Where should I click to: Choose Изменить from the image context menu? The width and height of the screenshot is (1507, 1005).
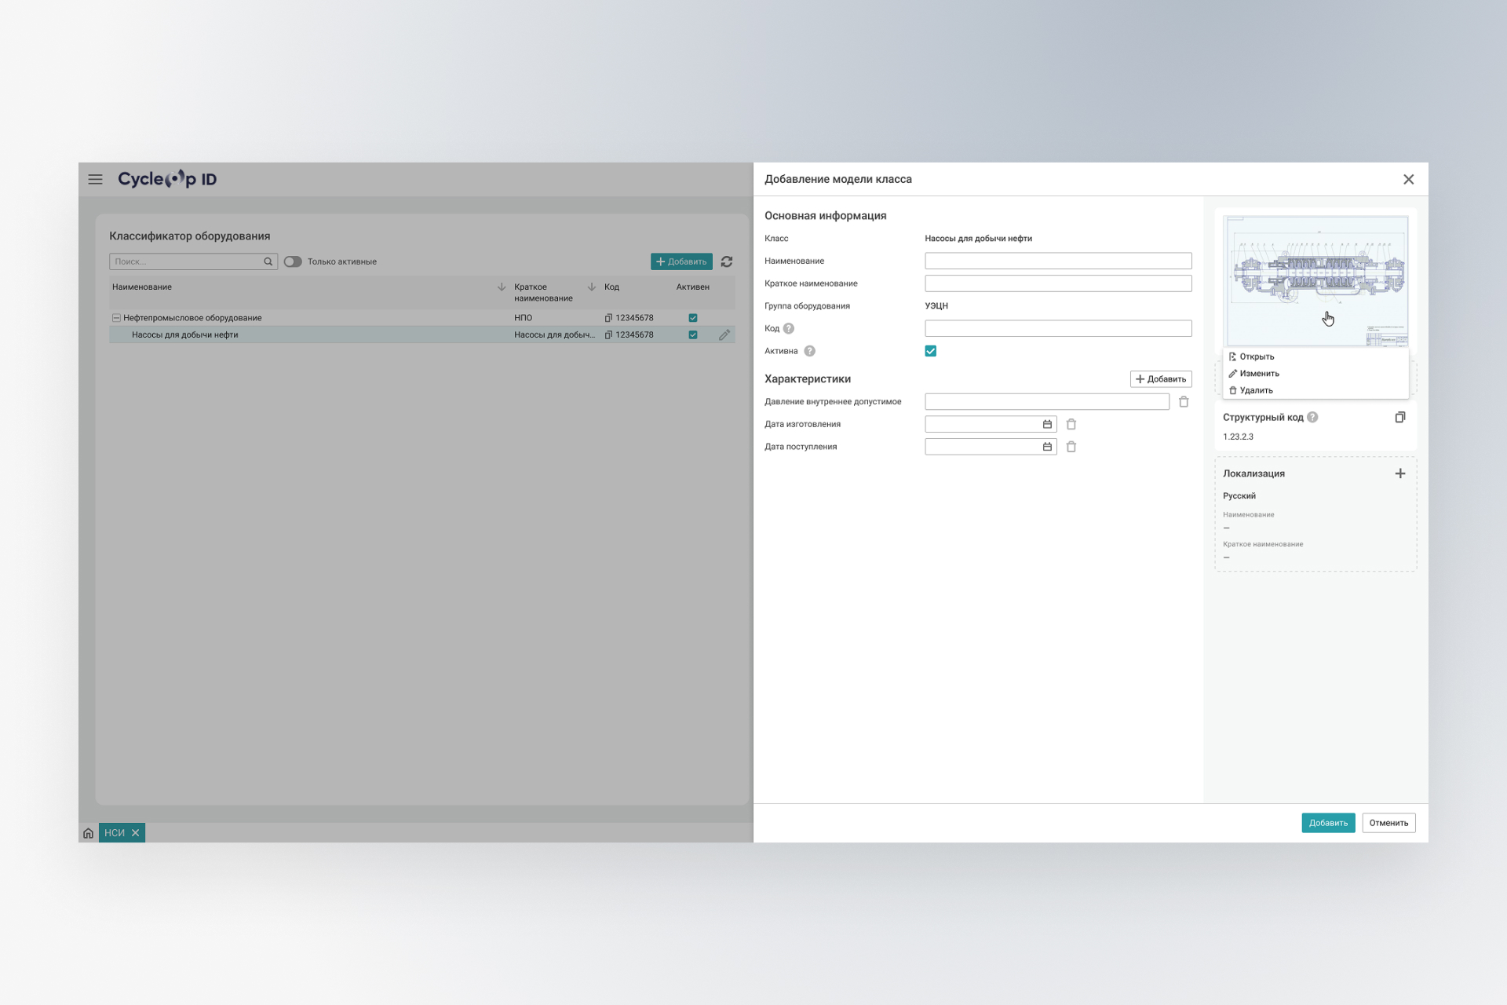click(1259, 374)
